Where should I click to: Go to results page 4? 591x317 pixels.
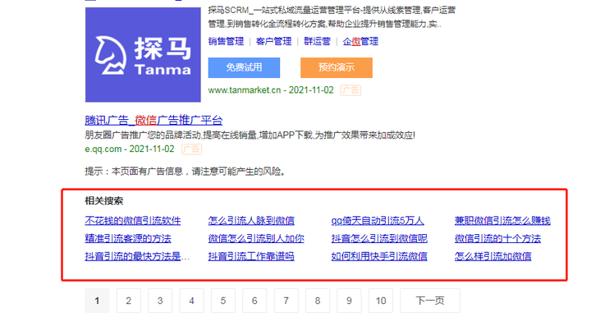coord(191,301)
